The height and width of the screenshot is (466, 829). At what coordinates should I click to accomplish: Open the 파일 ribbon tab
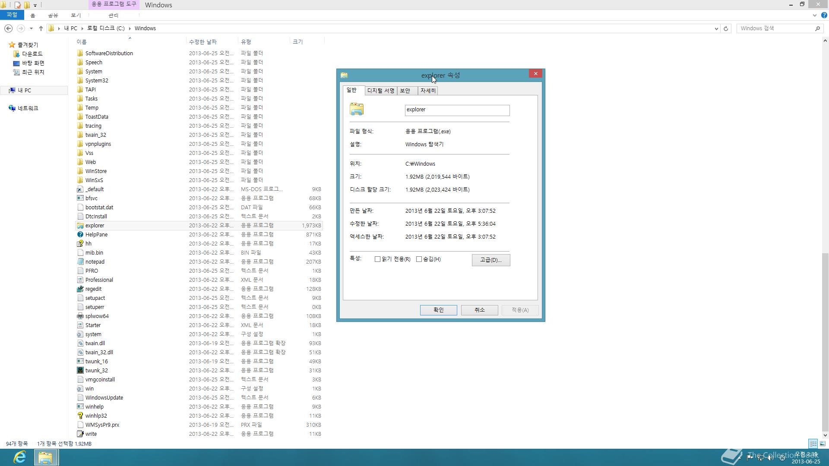click(12, 15)
